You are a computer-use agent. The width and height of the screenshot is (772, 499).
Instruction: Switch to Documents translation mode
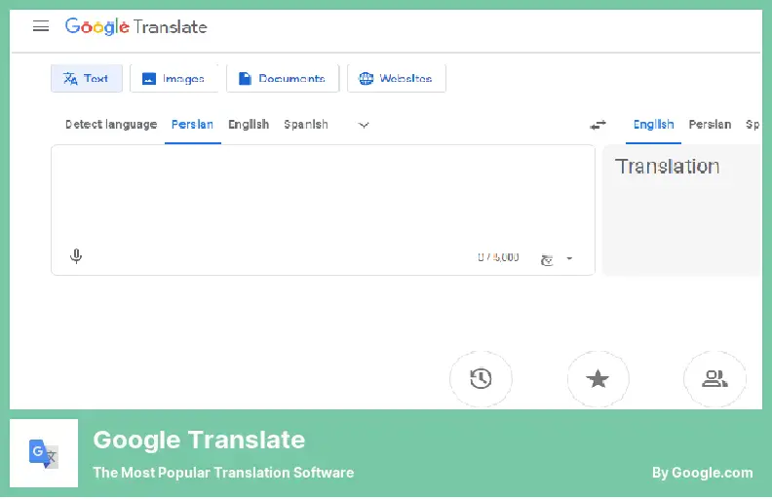click(283, 78)
